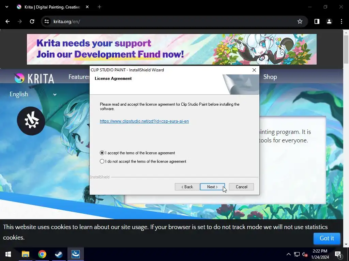Image resolution: width=349 pixels, height=261 pixels.
Task: Click the KDE gear logo icon
Action: point(31,121)
